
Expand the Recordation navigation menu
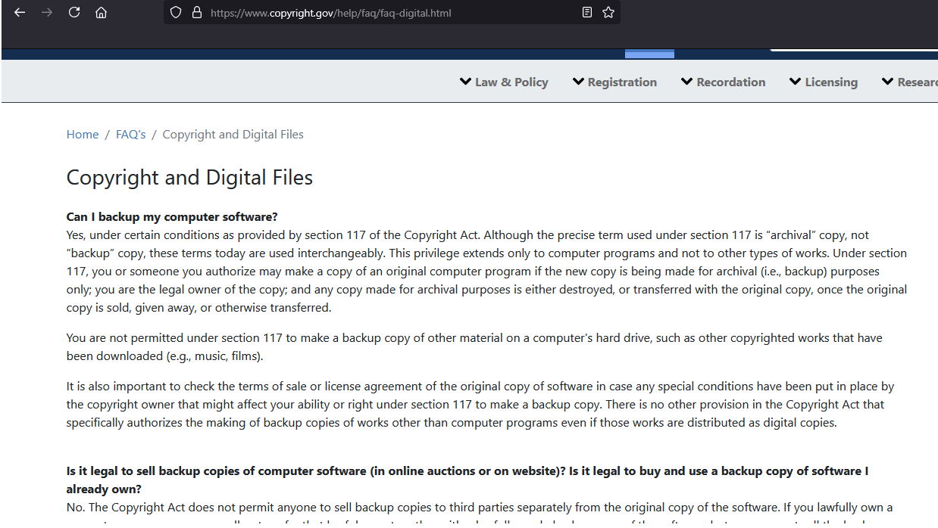click(723, 82)
